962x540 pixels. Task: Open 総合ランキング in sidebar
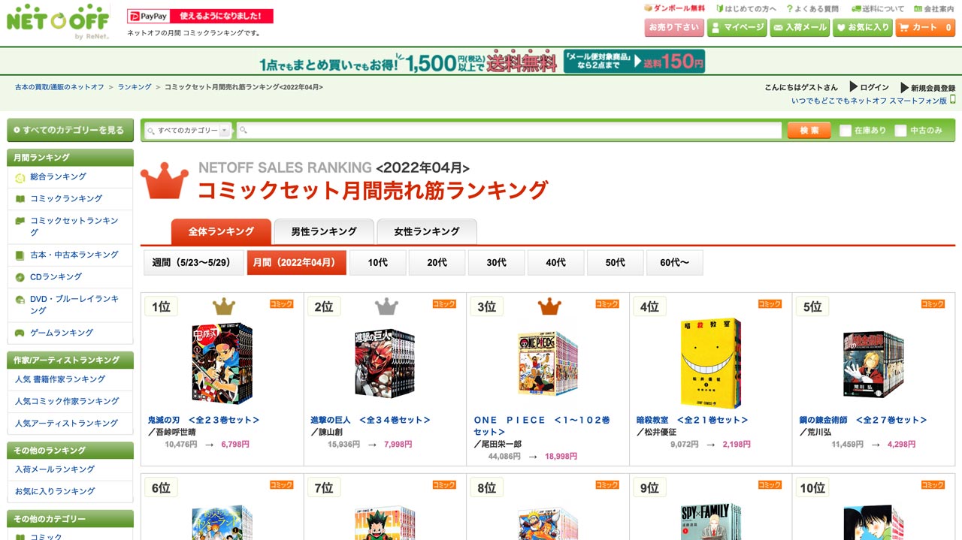58,176
